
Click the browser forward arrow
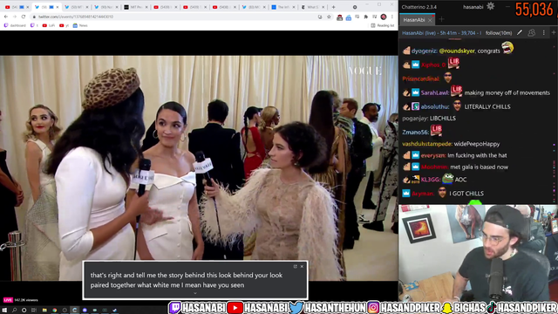[15, 17]
